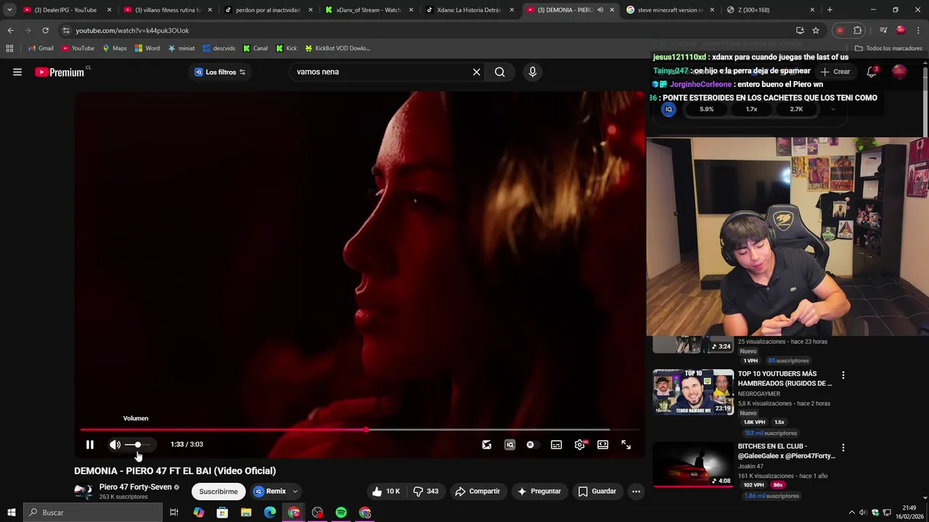Bookmark this page with star icon
This screenshot has width=929, height=522.
point(816,30)
